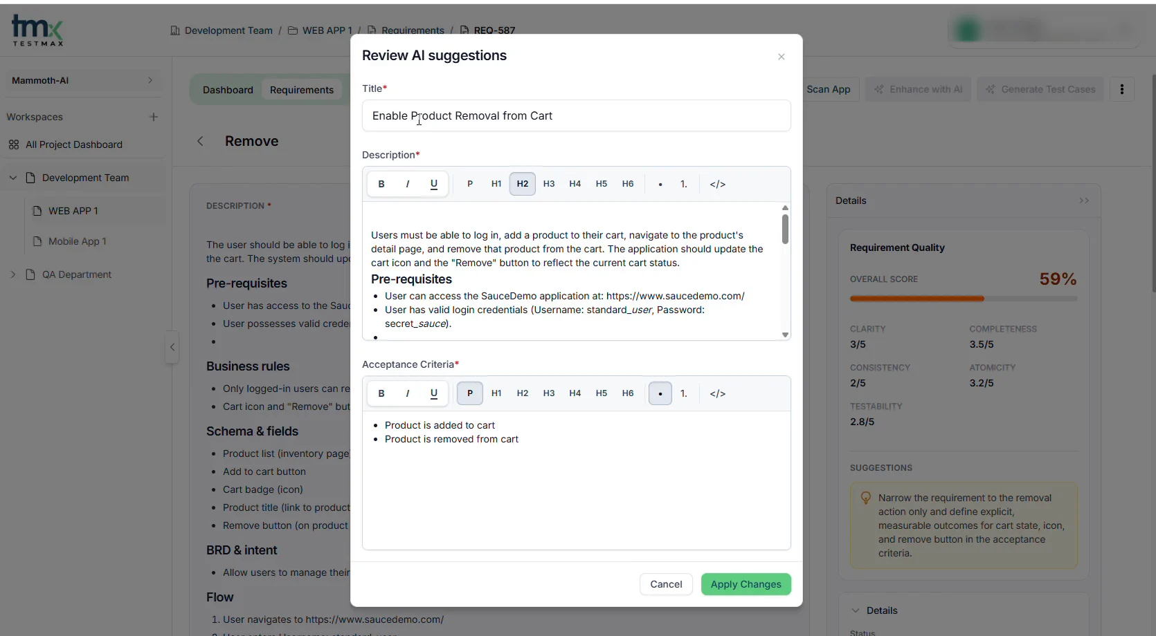
Task: Set Description text to paragraph style P
Action: coord(470,184)
